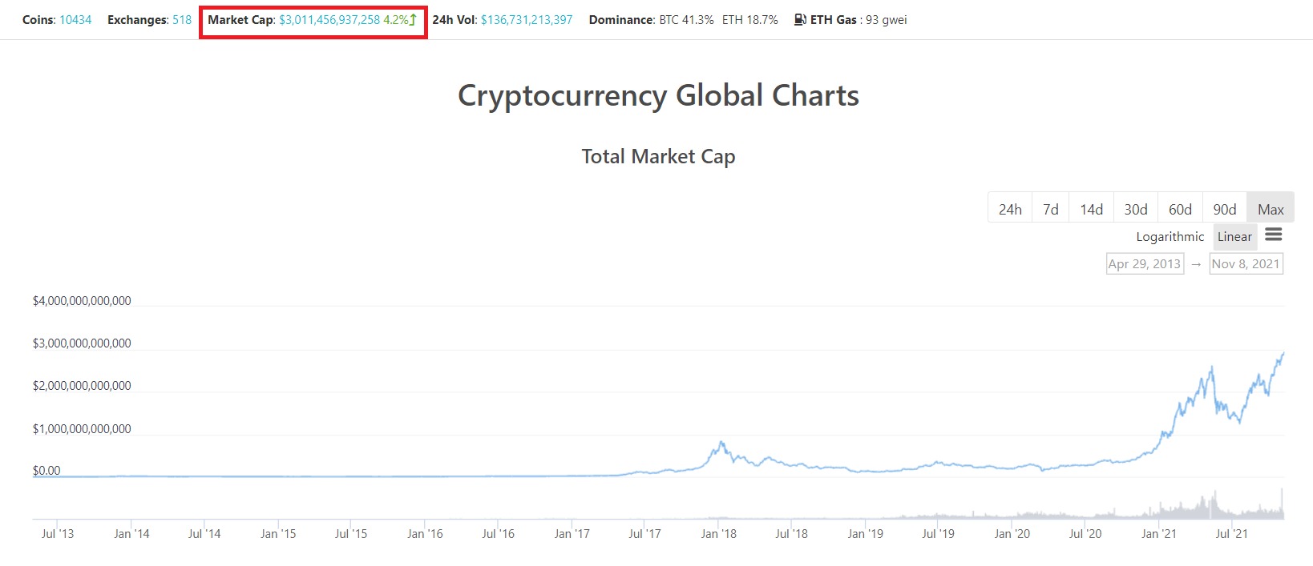Open the start date picker showing Apr 29, 2013
Image resolution: width=1313 pixels, height=566 pixels.
point(1144,263)
